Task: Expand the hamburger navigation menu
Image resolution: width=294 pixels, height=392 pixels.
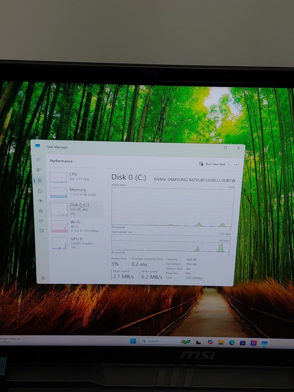Action: pos(38,160)
